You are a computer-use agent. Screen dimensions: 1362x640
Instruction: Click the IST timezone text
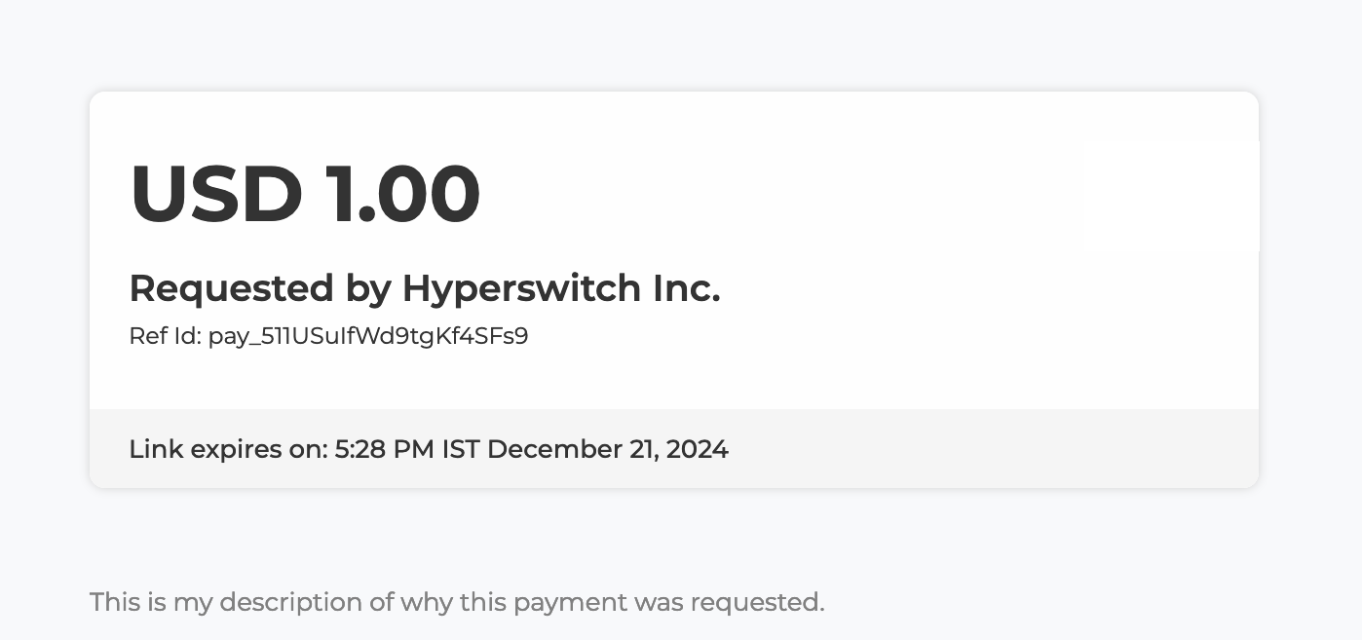pyautogui.click(x=462, y=450)
